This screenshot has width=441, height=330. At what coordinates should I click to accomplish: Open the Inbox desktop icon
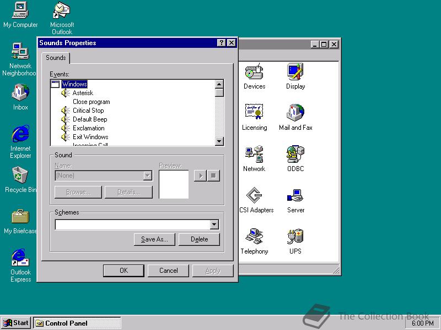point(20,97)
